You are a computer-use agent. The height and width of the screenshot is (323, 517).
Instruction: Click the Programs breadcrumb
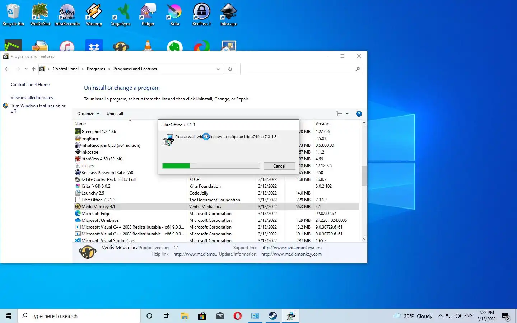pyautogui.click(x=96, y=69)
